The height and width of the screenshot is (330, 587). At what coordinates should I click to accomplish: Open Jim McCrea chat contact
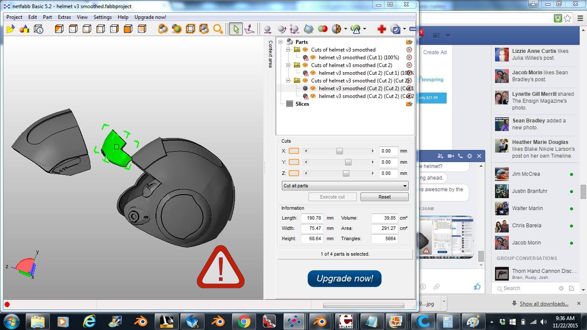535,174
